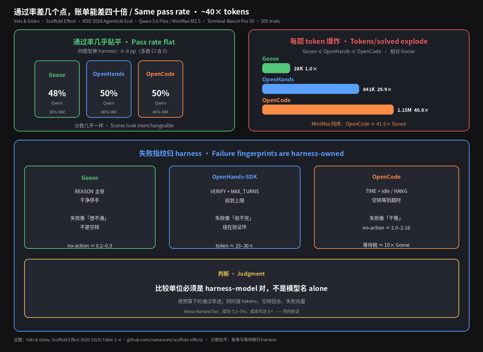This screenshot has height=352, width=483.
Task: Click 'token ≈ 23–30×' metric
Action: (235, 246)
